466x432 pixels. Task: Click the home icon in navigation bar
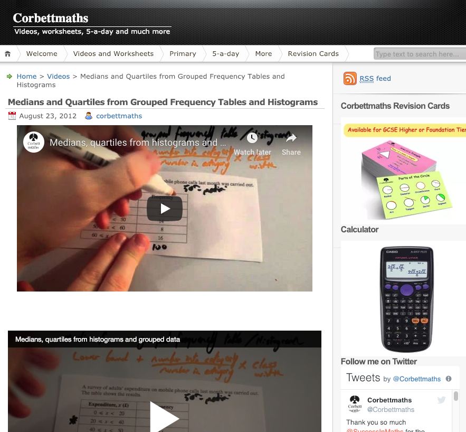[8, 54]
